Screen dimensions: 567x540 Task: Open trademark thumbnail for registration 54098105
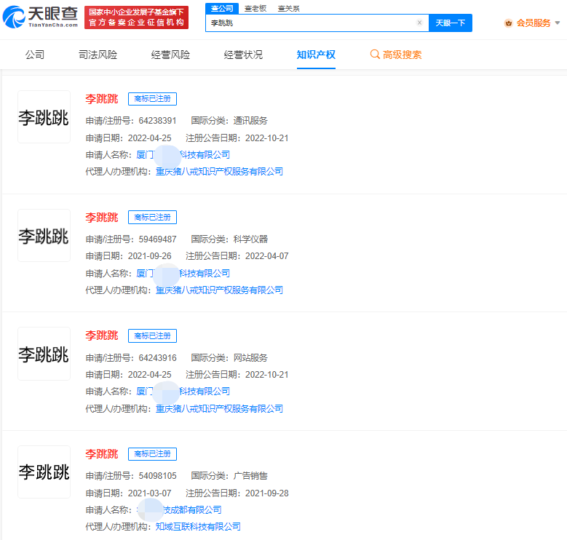point(44,472)
